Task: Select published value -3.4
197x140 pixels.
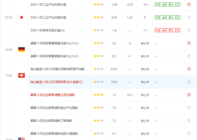Action: (145, 5)
